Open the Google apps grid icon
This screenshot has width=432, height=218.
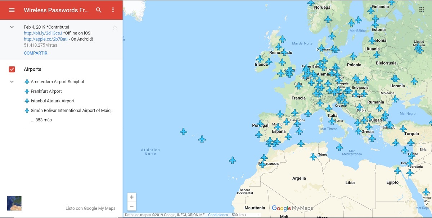(x=422, y=10)
